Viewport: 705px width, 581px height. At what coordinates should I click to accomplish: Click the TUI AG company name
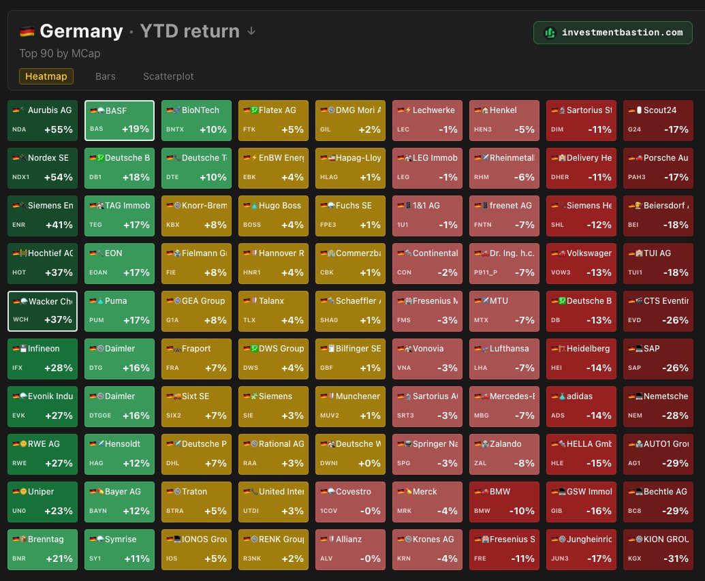click(657, 253)
